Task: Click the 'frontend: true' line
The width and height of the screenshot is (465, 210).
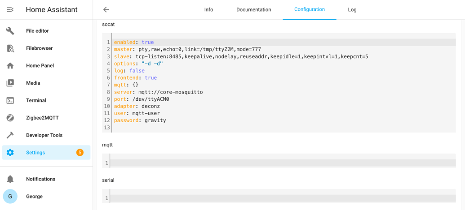Action: (135, 77)
